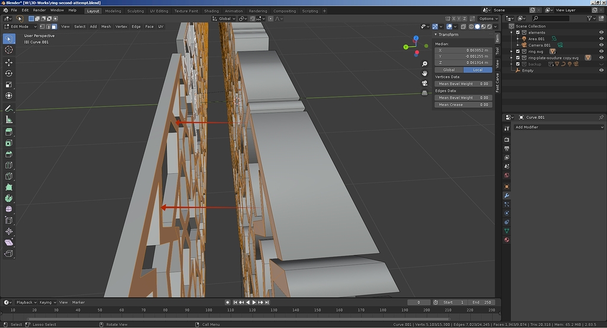
Task: Open the Mesh menu in viewport header
Action: pos(106,27)
